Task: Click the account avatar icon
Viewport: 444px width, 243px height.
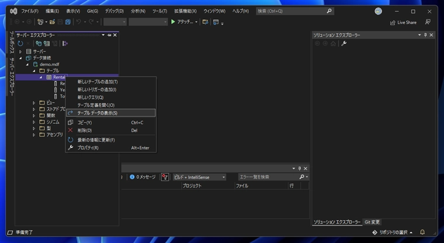Action: tap(379, 11)
